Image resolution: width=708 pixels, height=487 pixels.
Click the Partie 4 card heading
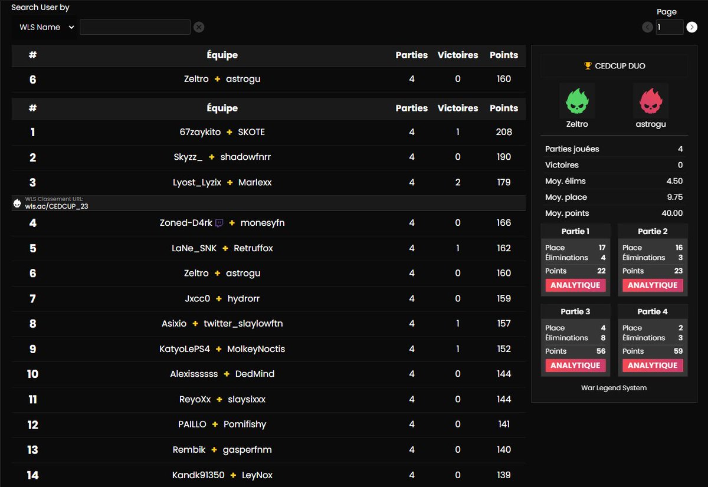[653, 311]
